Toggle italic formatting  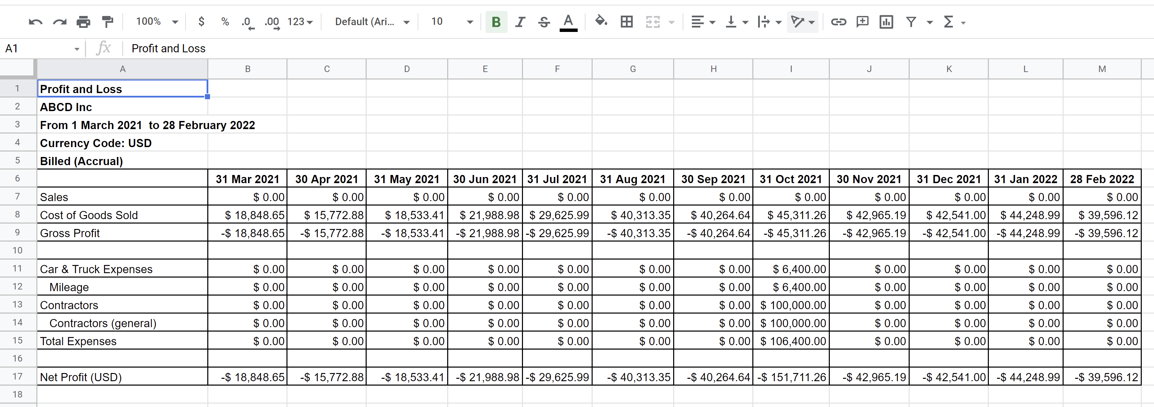click(520, 21)
